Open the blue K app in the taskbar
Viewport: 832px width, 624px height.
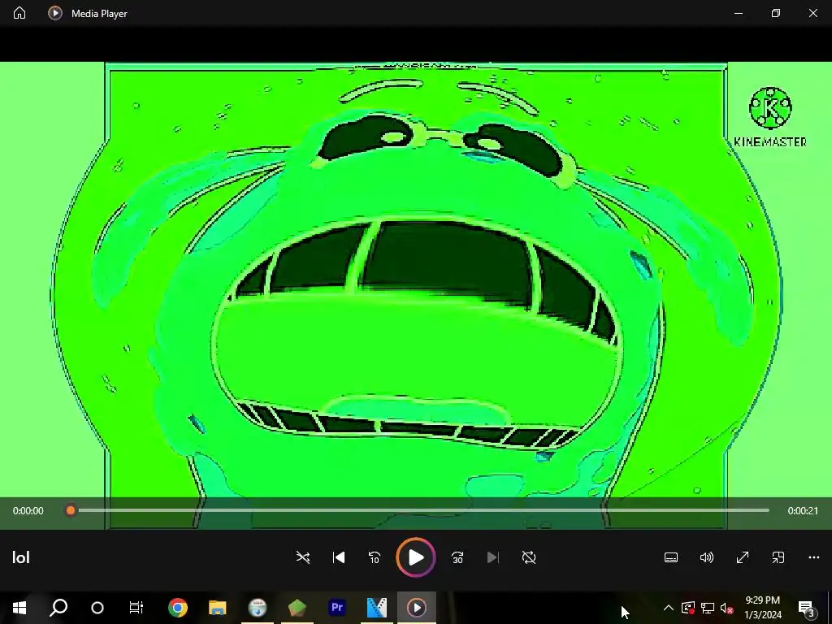click(377, 608)
